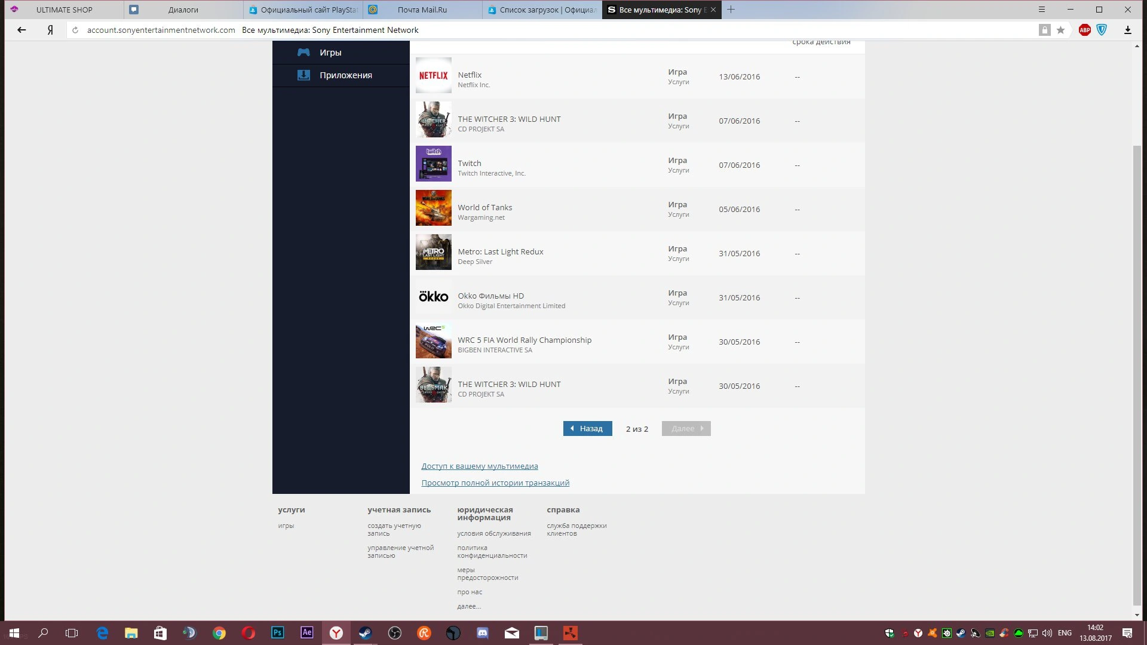Open Google Chrome from the taskbar
This screenshot has width=1147, height=645.
tap(219, 633)
